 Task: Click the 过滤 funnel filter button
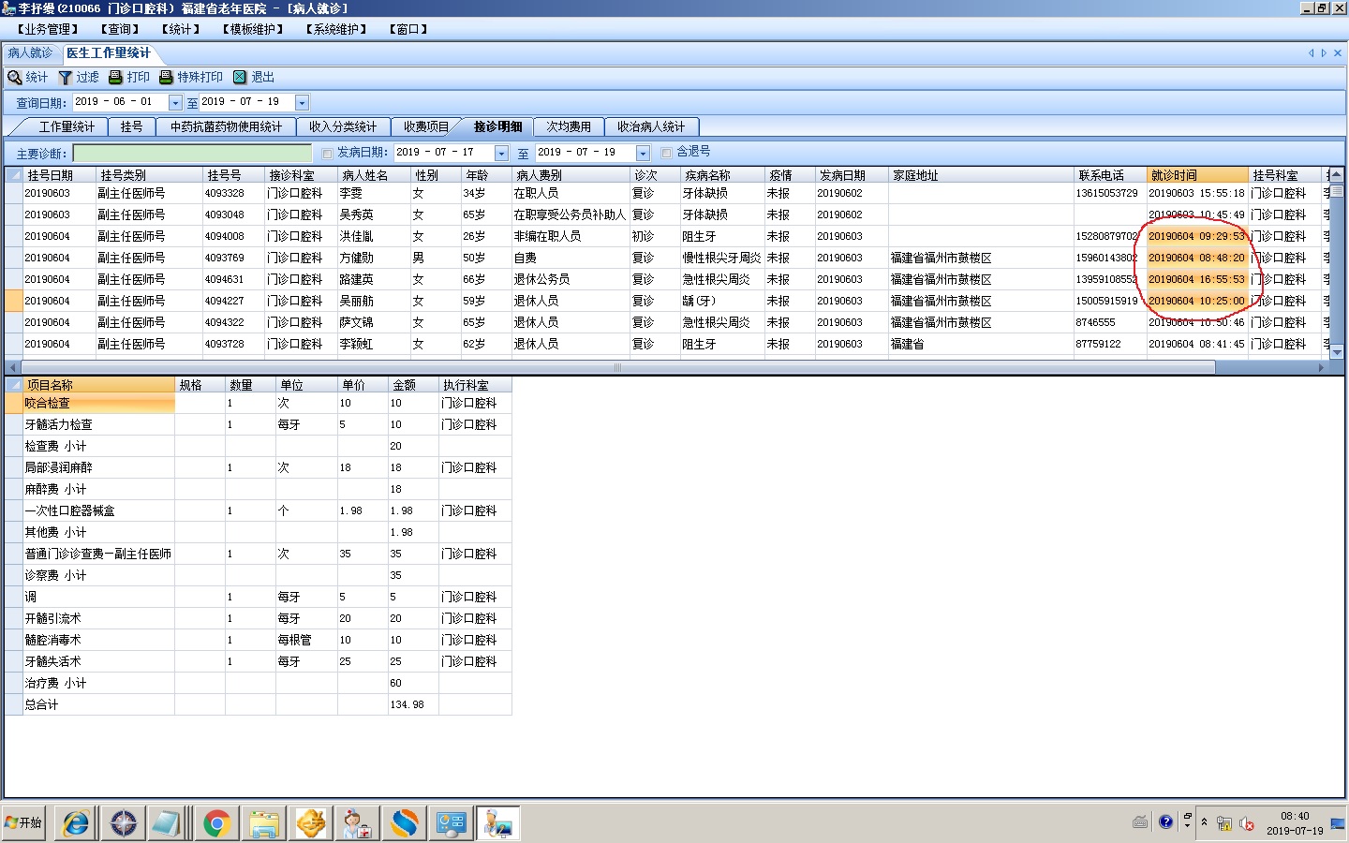[x=79, y=77]
